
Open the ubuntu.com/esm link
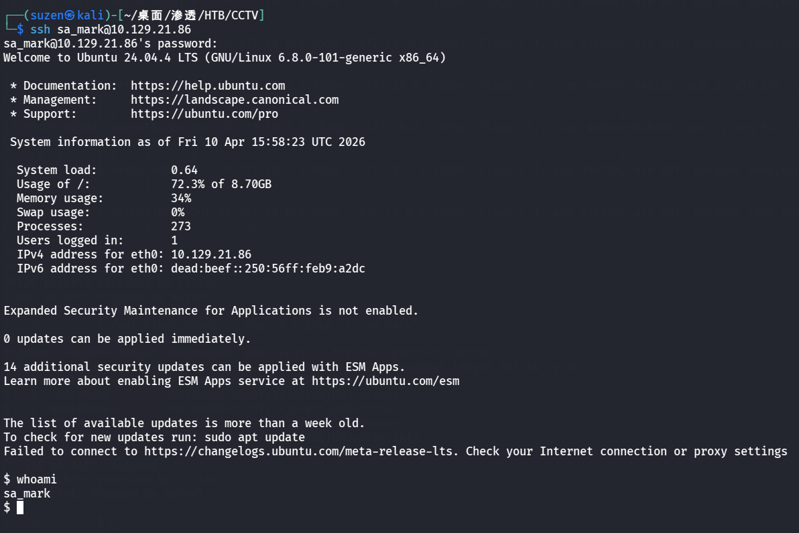(385, 381)
